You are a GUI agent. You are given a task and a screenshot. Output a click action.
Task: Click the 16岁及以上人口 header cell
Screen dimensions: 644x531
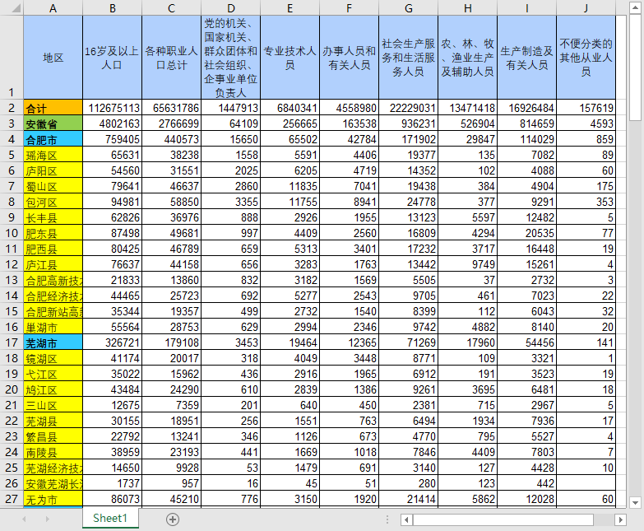[x=112, y=58]
